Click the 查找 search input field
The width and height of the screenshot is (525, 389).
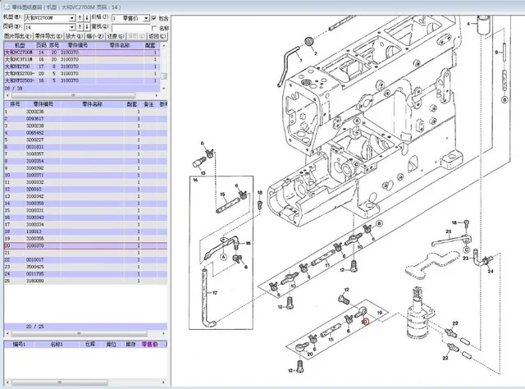[130, 27]
